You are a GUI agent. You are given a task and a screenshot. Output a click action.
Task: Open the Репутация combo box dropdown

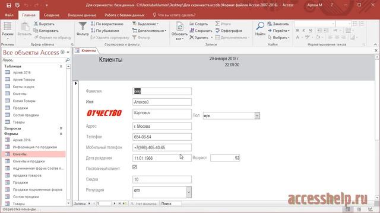[189, 192]
